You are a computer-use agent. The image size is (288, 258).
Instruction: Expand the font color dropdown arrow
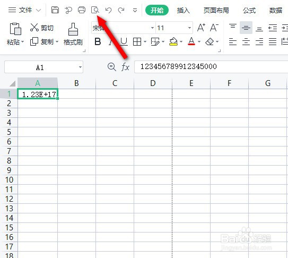199,42
